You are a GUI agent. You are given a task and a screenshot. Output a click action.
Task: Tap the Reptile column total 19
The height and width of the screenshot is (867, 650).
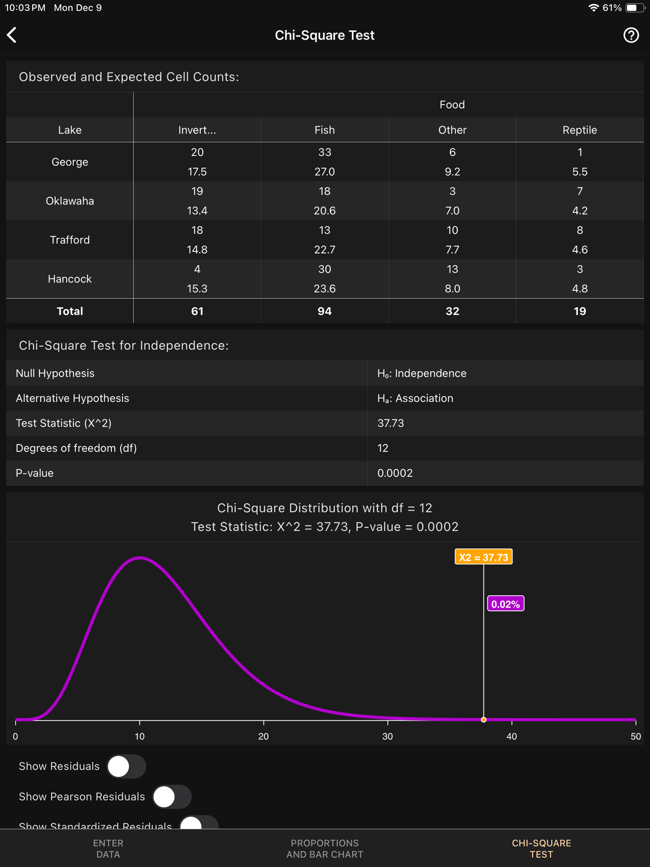pyautogui.click(x=580, y=311)
